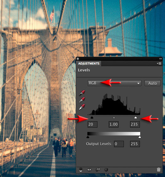The image size is (165, 177).
Task: Click the input shadow slider handle
Action: [x=92, y=117]
